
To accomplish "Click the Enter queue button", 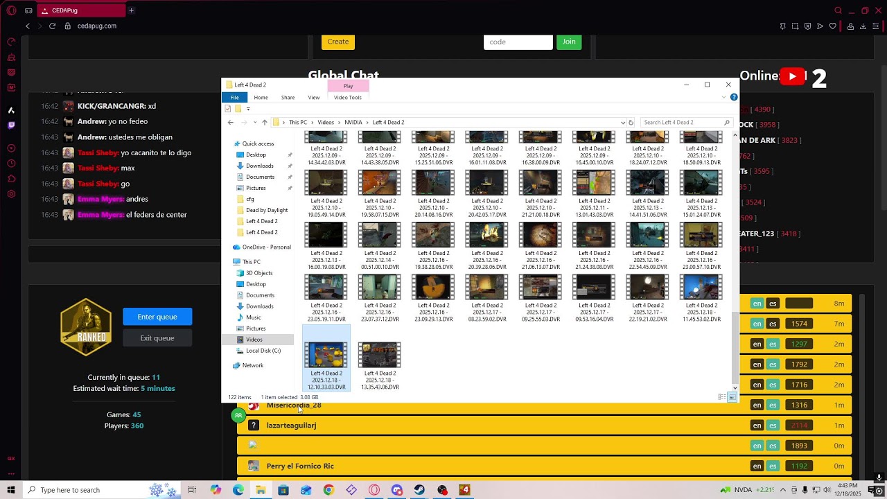I will click(x=157, y=317).
